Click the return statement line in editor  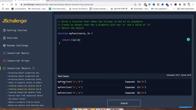click(71, 40)
